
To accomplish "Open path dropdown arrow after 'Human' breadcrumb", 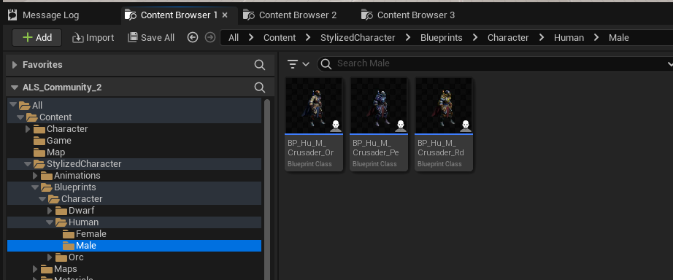I will click(x=596, y=38).
